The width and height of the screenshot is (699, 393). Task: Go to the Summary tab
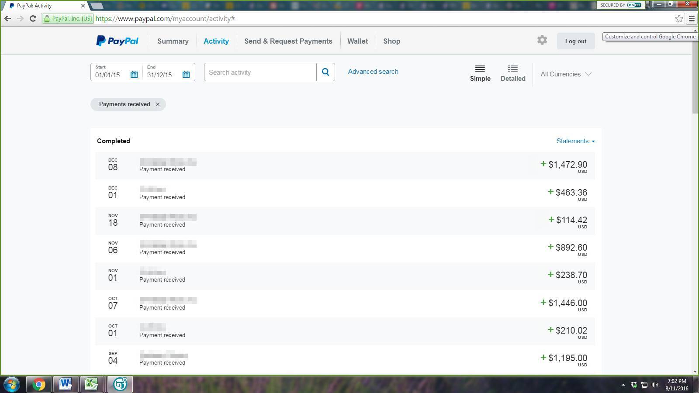pos(173,41)
